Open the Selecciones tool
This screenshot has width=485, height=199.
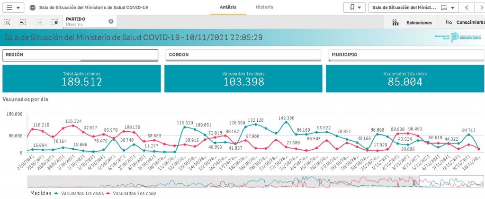pyautogui.click(x=412, y=23)
